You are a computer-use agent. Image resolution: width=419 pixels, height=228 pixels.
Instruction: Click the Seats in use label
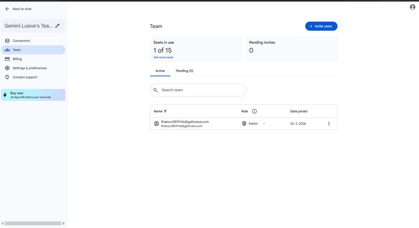164,42
